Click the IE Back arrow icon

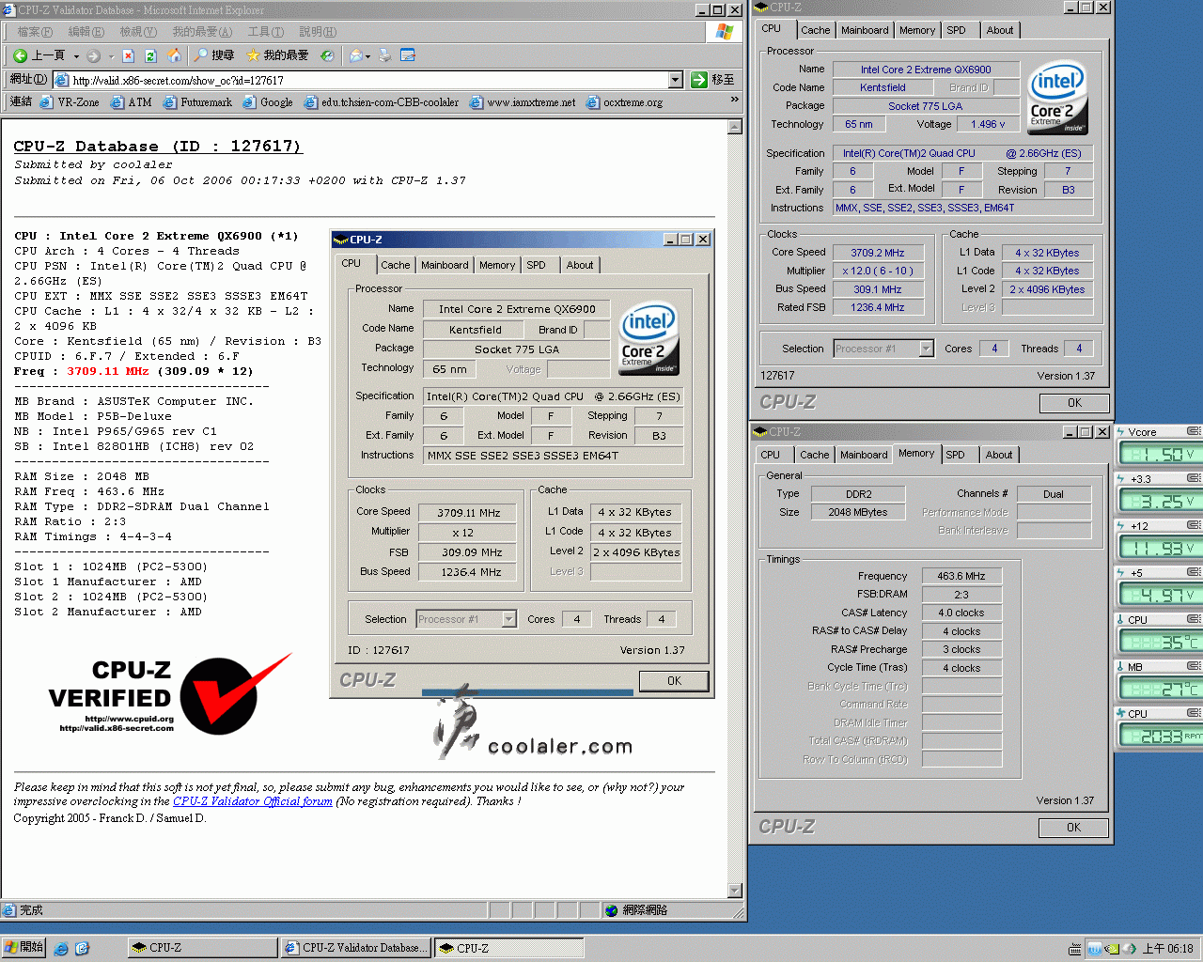20,55
